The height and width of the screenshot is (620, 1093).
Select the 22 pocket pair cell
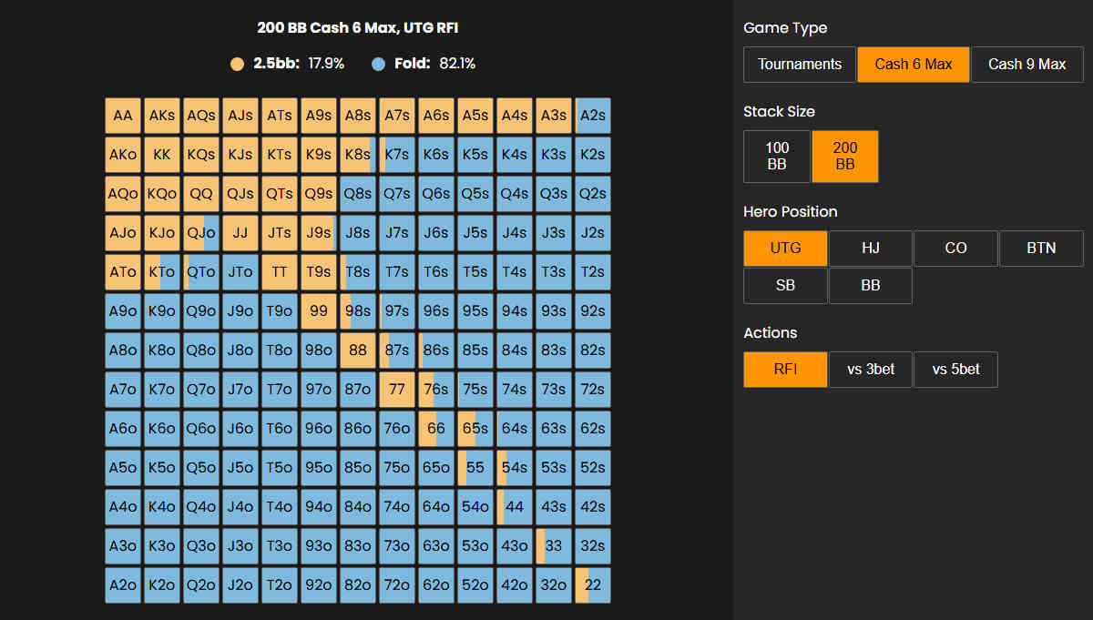click(x=593, y=585)
